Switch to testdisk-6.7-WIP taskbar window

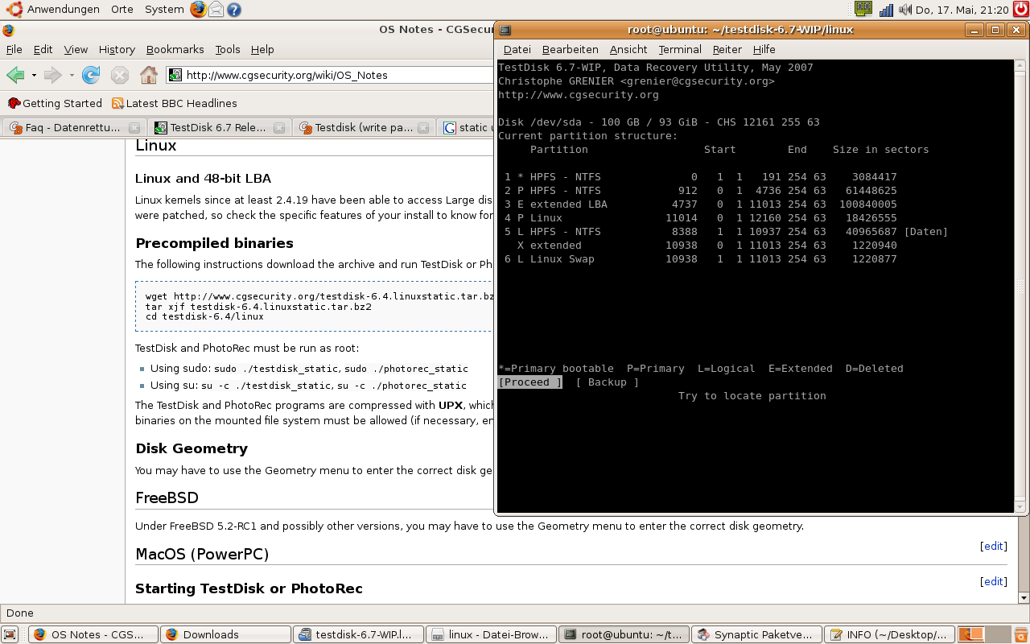tap(357, 634)
